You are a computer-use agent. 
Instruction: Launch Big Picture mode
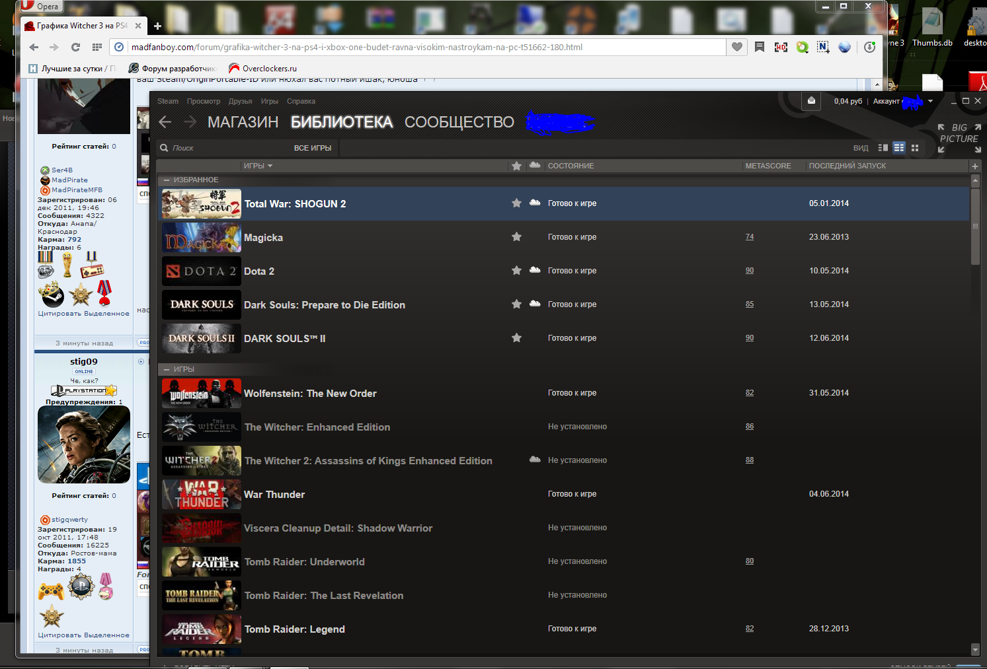pyautogui.click(x=959, y=138)
